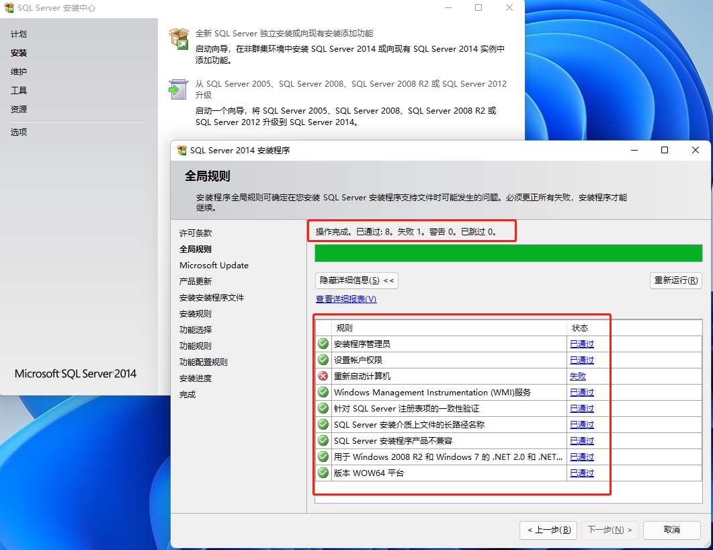Screen dimensions: 713x550
Task: Select 功能配置规则 step in sidebar
Action: 203,362
